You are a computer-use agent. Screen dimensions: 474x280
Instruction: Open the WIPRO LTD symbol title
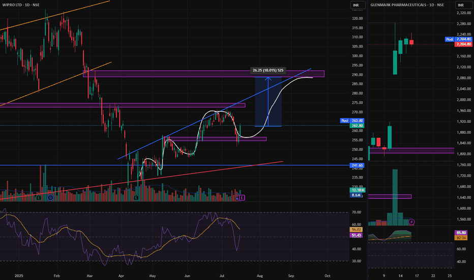click(21, 5)
